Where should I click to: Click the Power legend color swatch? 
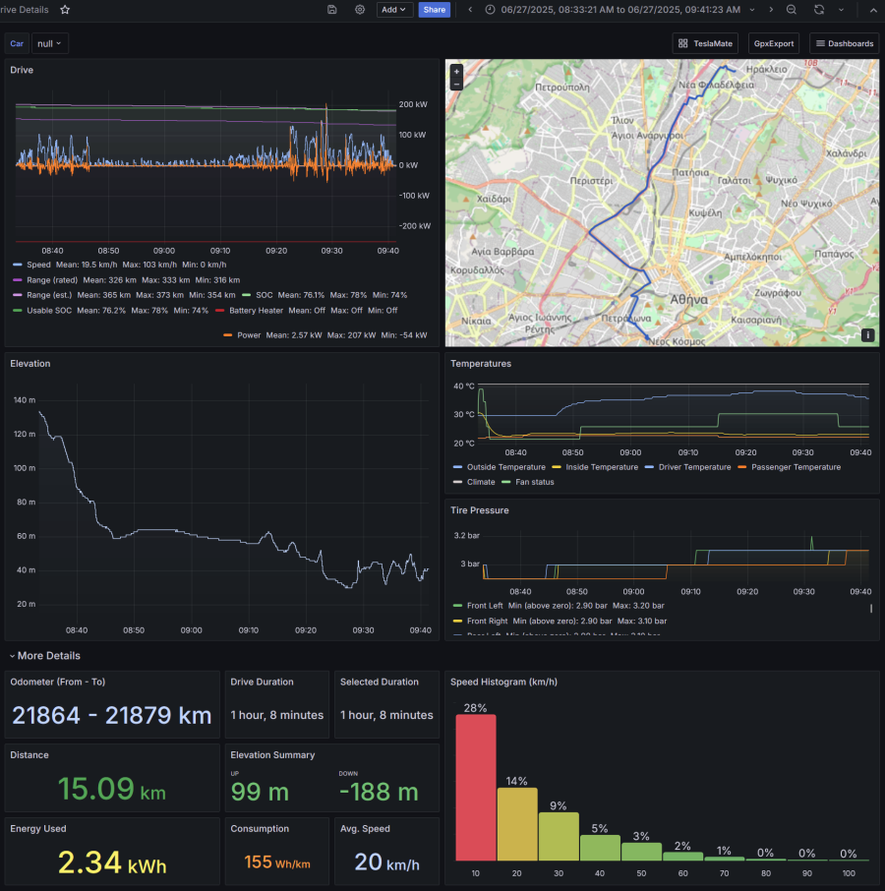click(227, 334)
